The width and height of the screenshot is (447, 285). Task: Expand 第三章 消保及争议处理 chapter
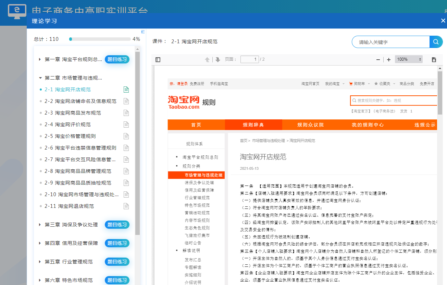coord(40,225)
